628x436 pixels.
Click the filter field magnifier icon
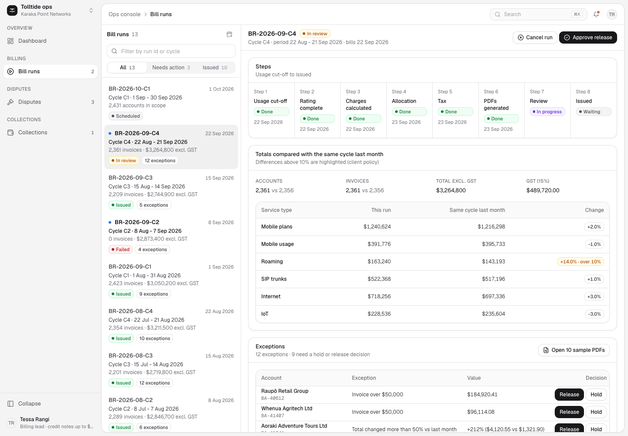pyautogui.click(x=114, y=51)
